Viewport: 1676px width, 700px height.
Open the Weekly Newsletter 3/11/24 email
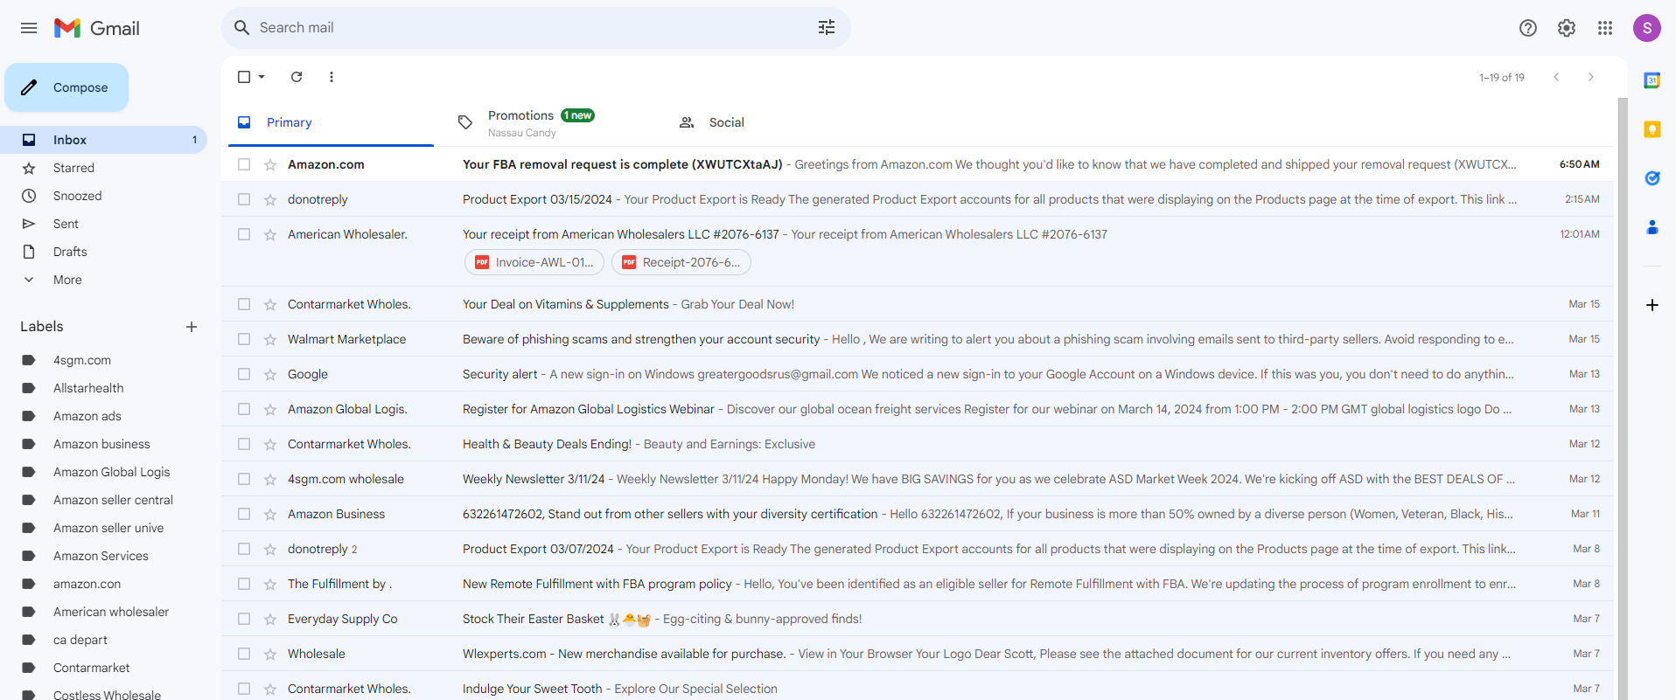918,479
